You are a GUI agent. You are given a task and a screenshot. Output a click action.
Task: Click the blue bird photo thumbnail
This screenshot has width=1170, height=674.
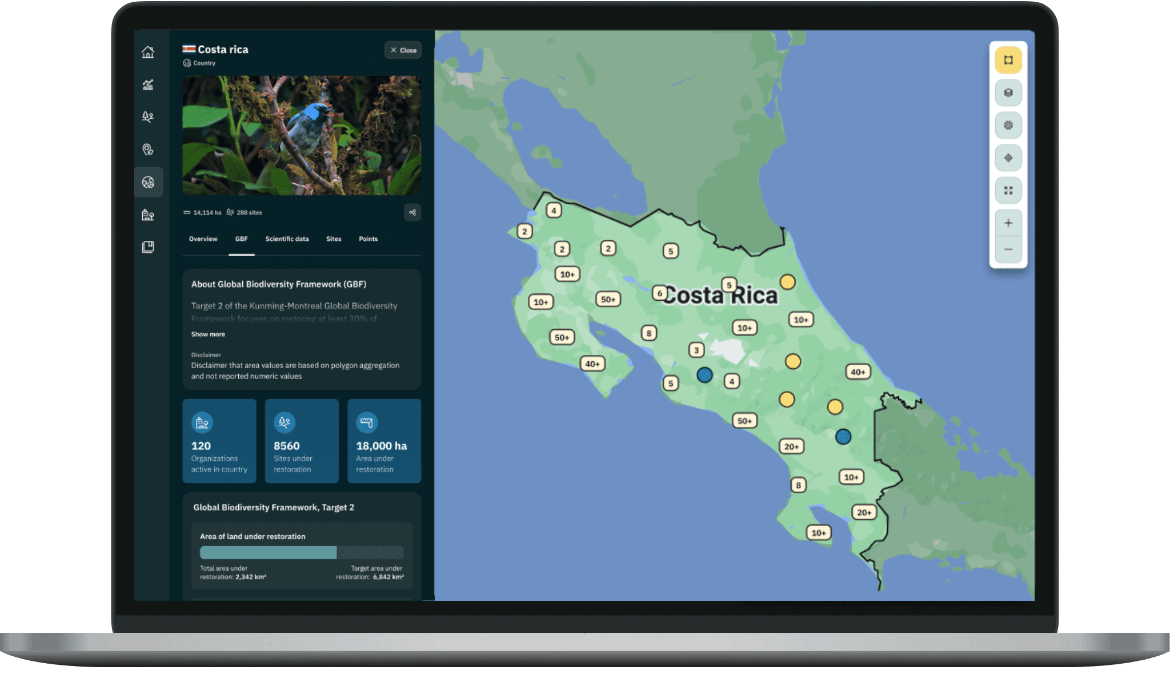pyautogui.click(x=302, y=136)
